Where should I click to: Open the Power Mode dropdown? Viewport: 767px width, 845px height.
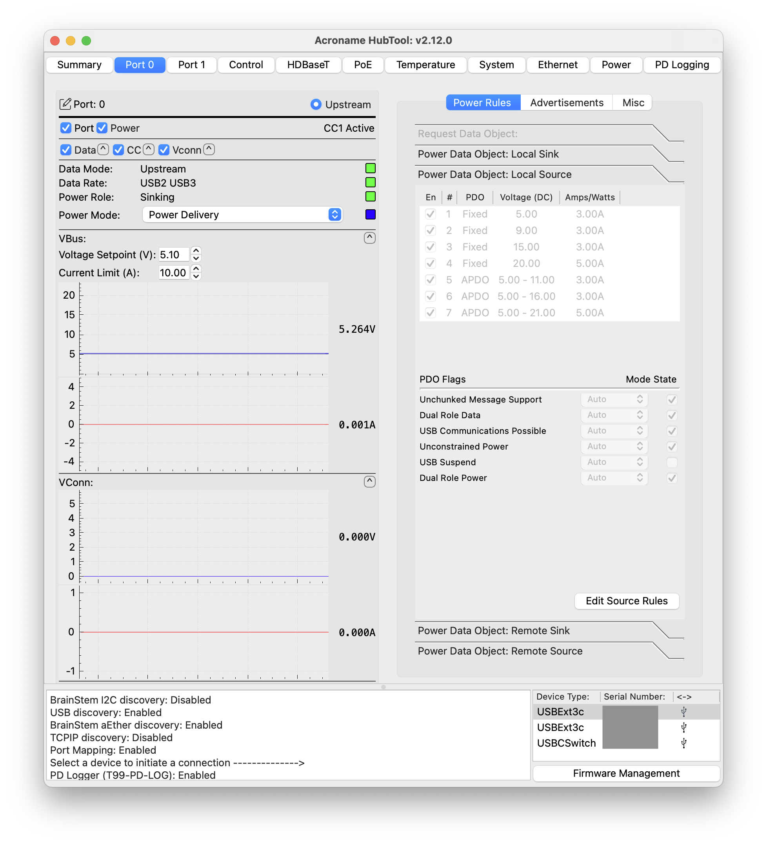click(242, 215)
